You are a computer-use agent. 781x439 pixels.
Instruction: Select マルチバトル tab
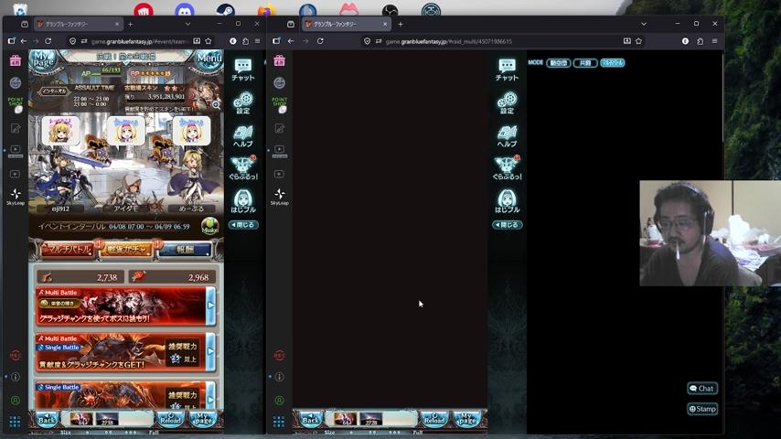(67, 249)
